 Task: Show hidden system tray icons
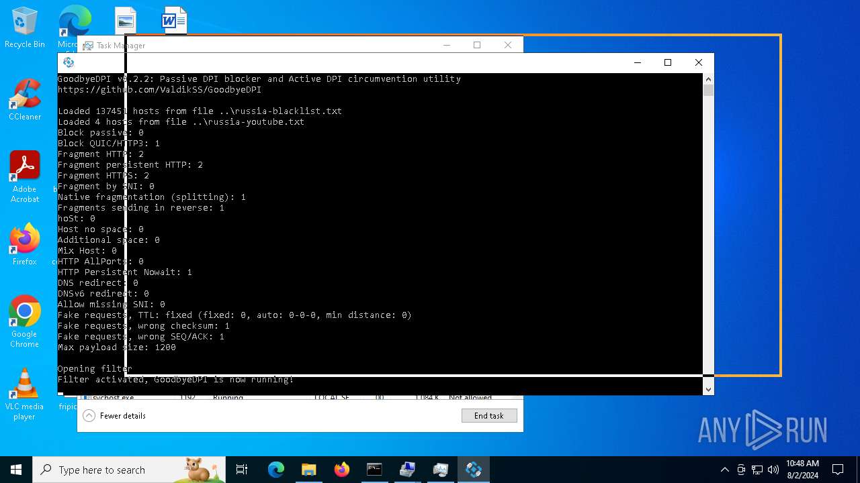[724, 470]
